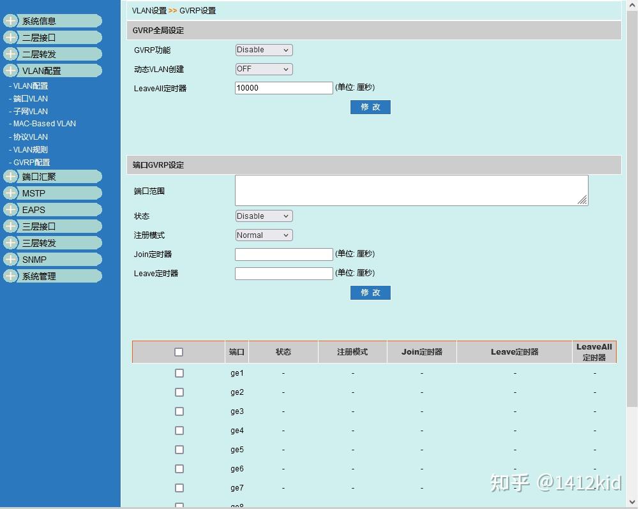Expand the 系统信息 plus icon
The height and width of the screenshot is (509, 639).
11,21
